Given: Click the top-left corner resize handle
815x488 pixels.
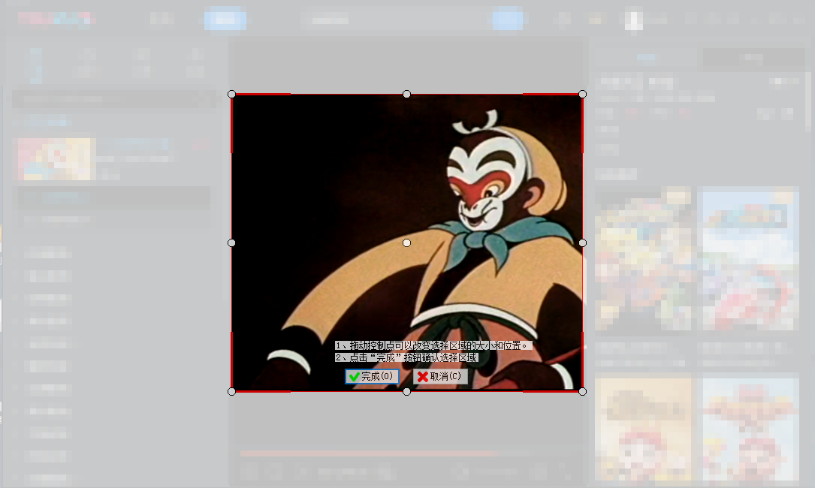Looking at the screenshot, I should (231, 94).
